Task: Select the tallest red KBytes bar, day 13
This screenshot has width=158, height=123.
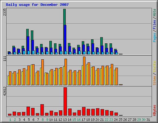Action: click(x=65, y=101)
